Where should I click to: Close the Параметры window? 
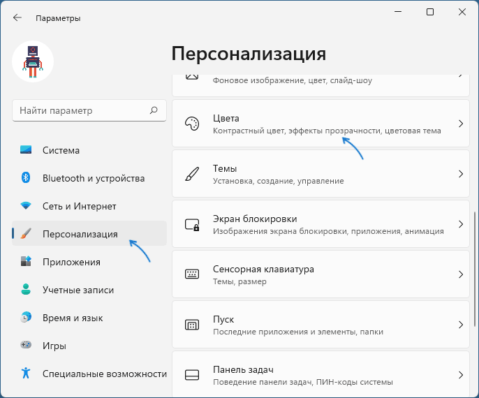click(x=462, y=12)
